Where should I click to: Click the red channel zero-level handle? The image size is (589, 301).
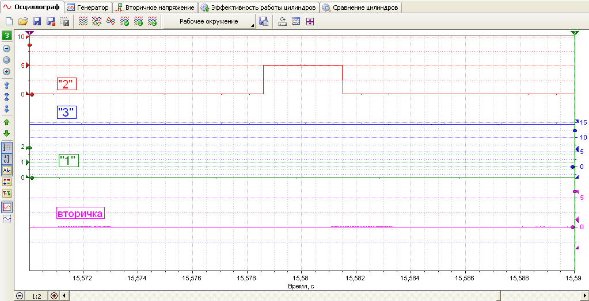[x=32, y=94]
